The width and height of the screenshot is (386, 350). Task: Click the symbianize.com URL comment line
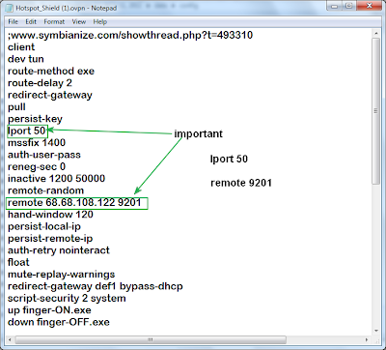pyautogui.click(x=130, y=35)
